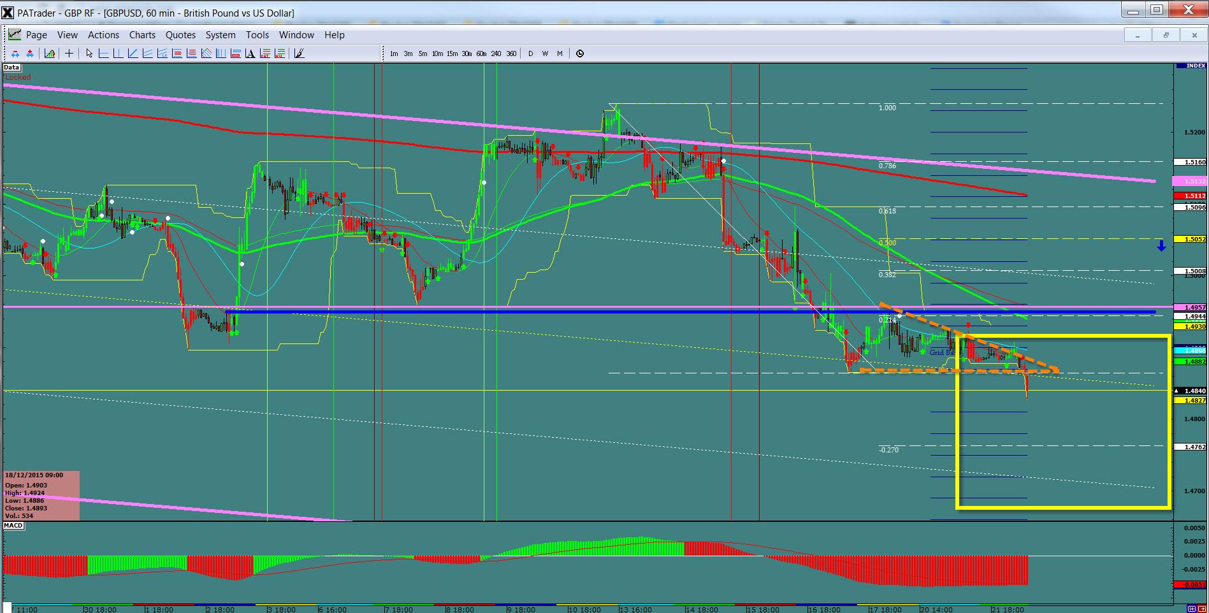1209x613 pixels.
Task: Open the Charts menu
Action: pos(142,35)
